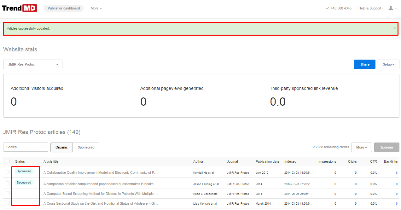Dismiss the 'Articles successfully updated' alert
Viewport: 401px width, 210px height.
point(394,28)
